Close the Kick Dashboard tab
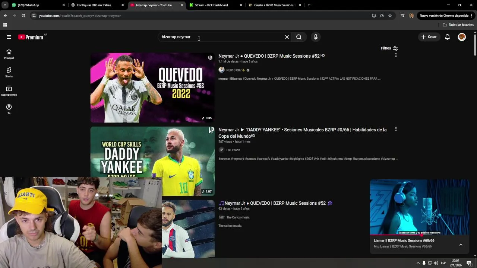This screenshot has width=477, height=268. [241, 5]
